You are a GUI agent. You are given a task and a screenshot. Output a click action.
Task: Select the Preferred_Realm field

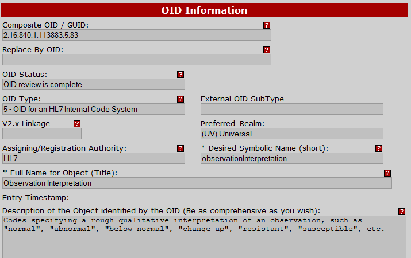click(x=291, y=134)
